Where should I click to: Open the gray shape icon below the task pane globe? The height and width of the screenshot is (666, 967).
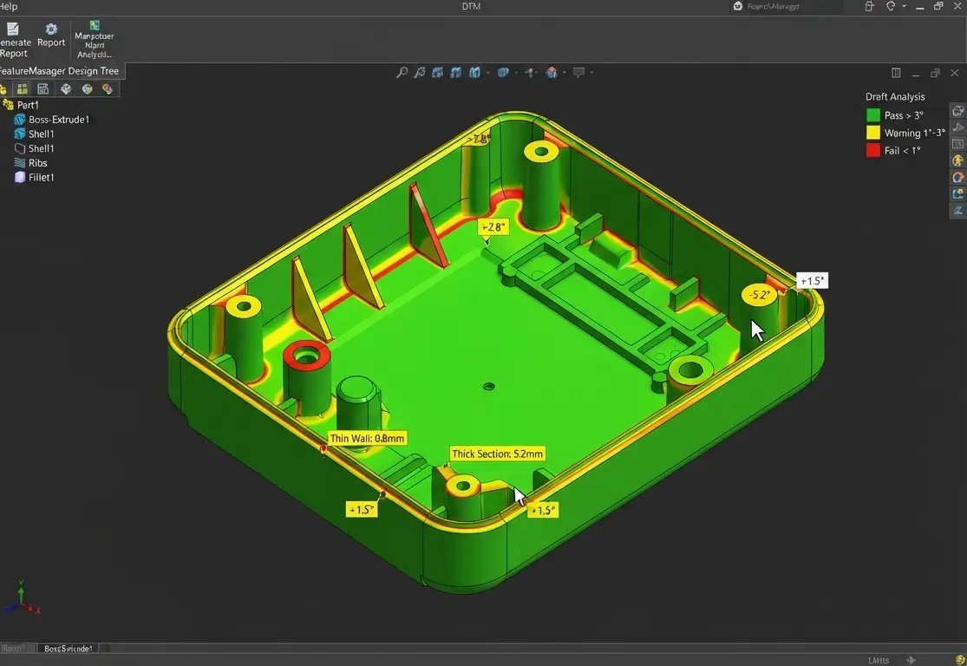point(957,127)
